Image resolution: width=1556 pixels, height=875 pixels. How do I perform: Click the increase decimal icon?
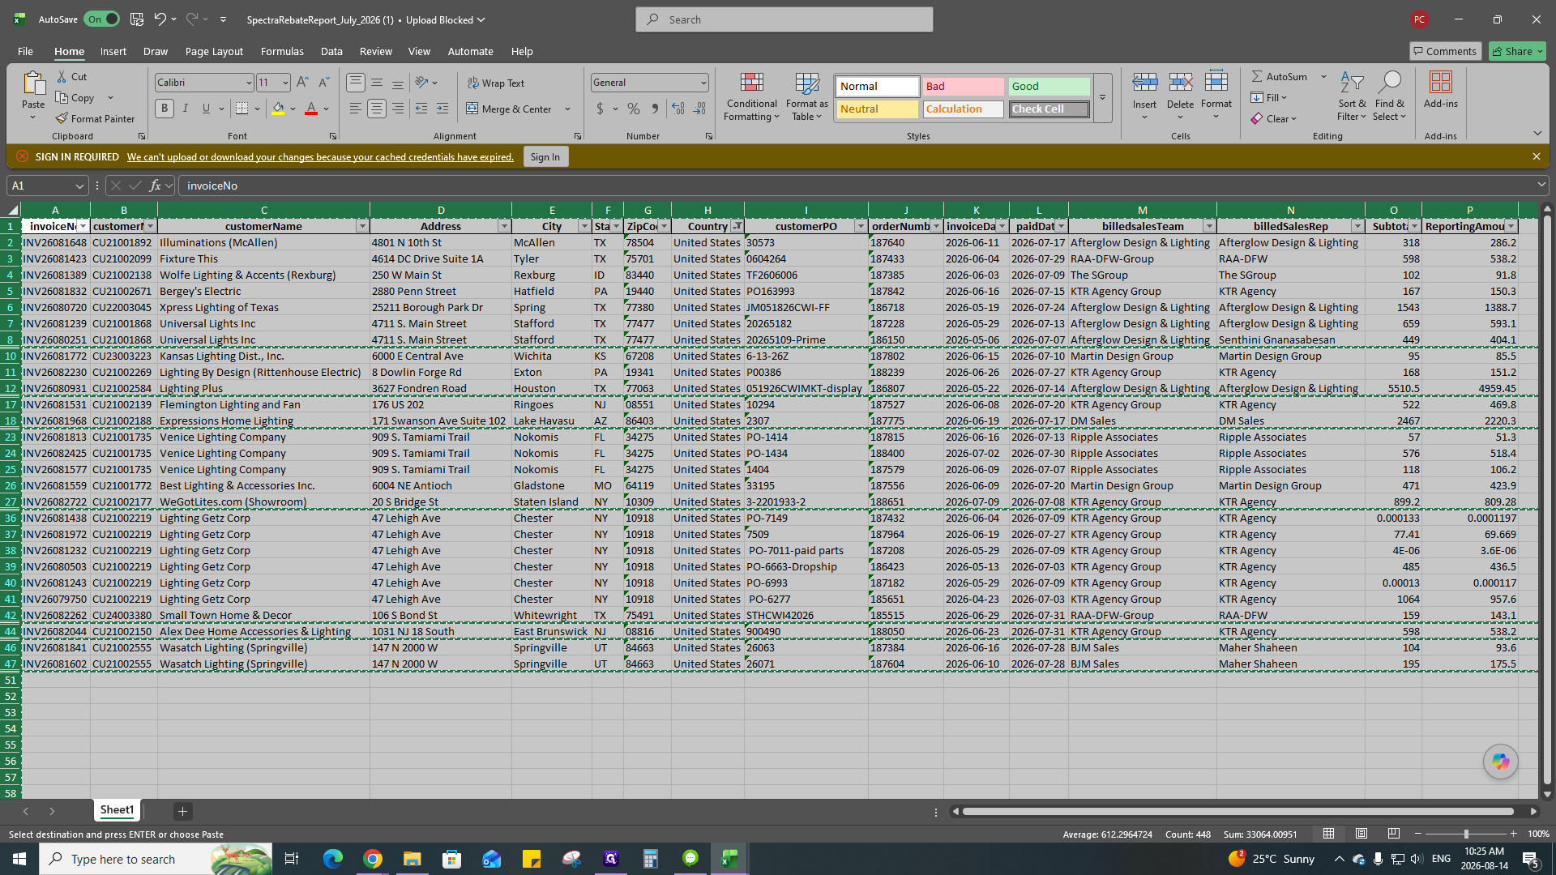[678, 109]
